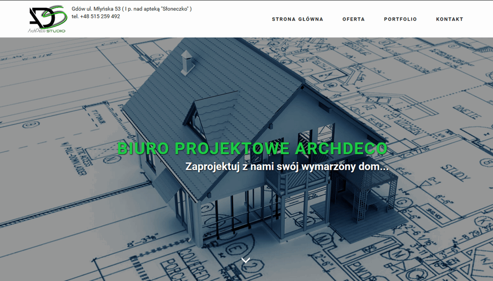This screenshot has height=281, width=493.
Task: Click the chimney on the house model
Action: point(187,62)
